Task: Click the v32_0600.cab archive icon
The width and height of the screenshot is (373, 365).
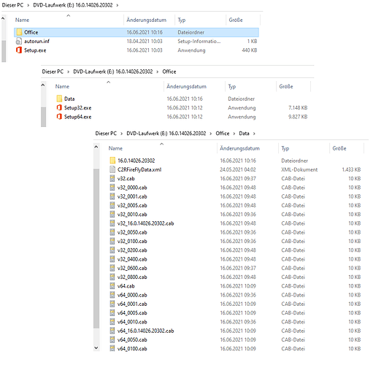Action: [x=112, y=268]
